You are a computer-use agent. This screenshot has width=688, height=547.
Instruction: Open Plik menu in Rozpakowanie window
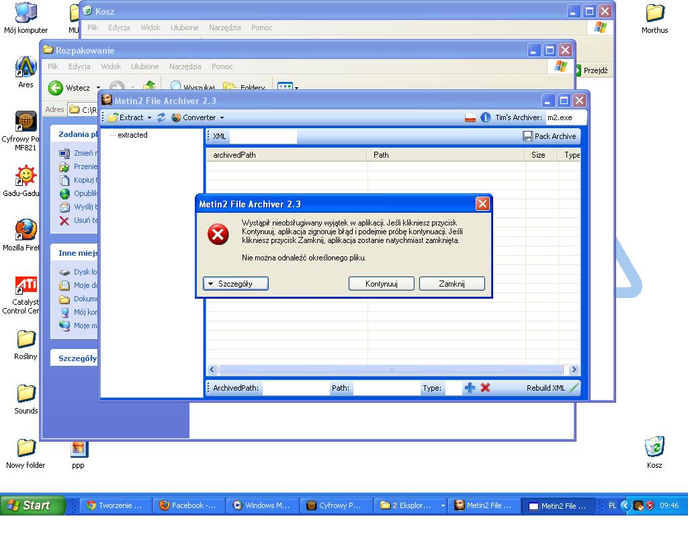pos(53,66)
